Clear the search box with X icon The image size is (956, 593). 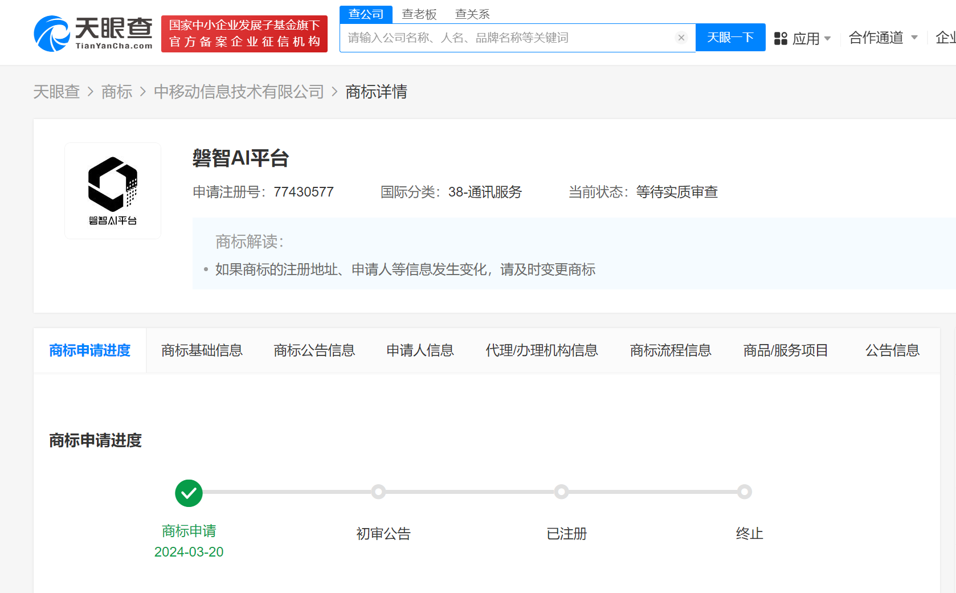point(681,38)
